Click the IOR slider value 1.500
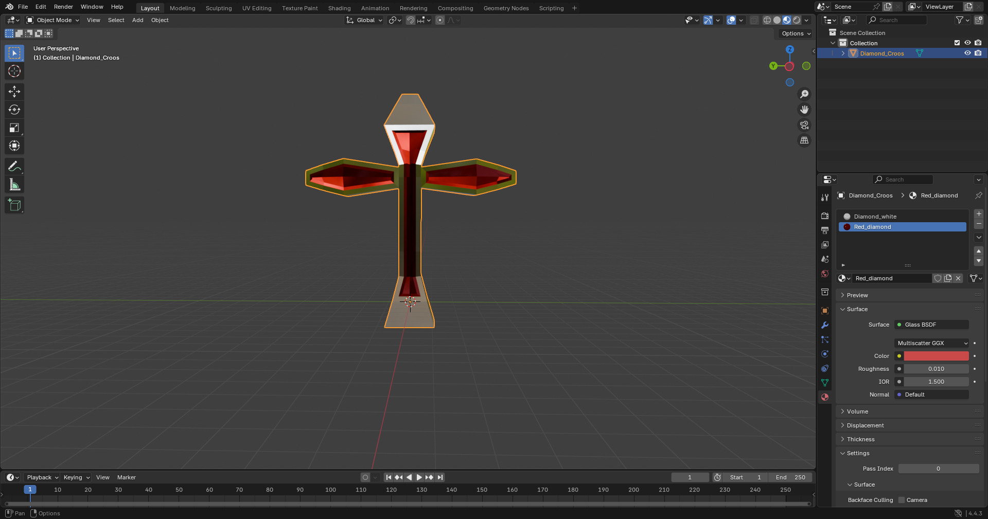Image resolution: width=988 pixels, height=519 pixels. pyautogui.click(x=937, y=382)
